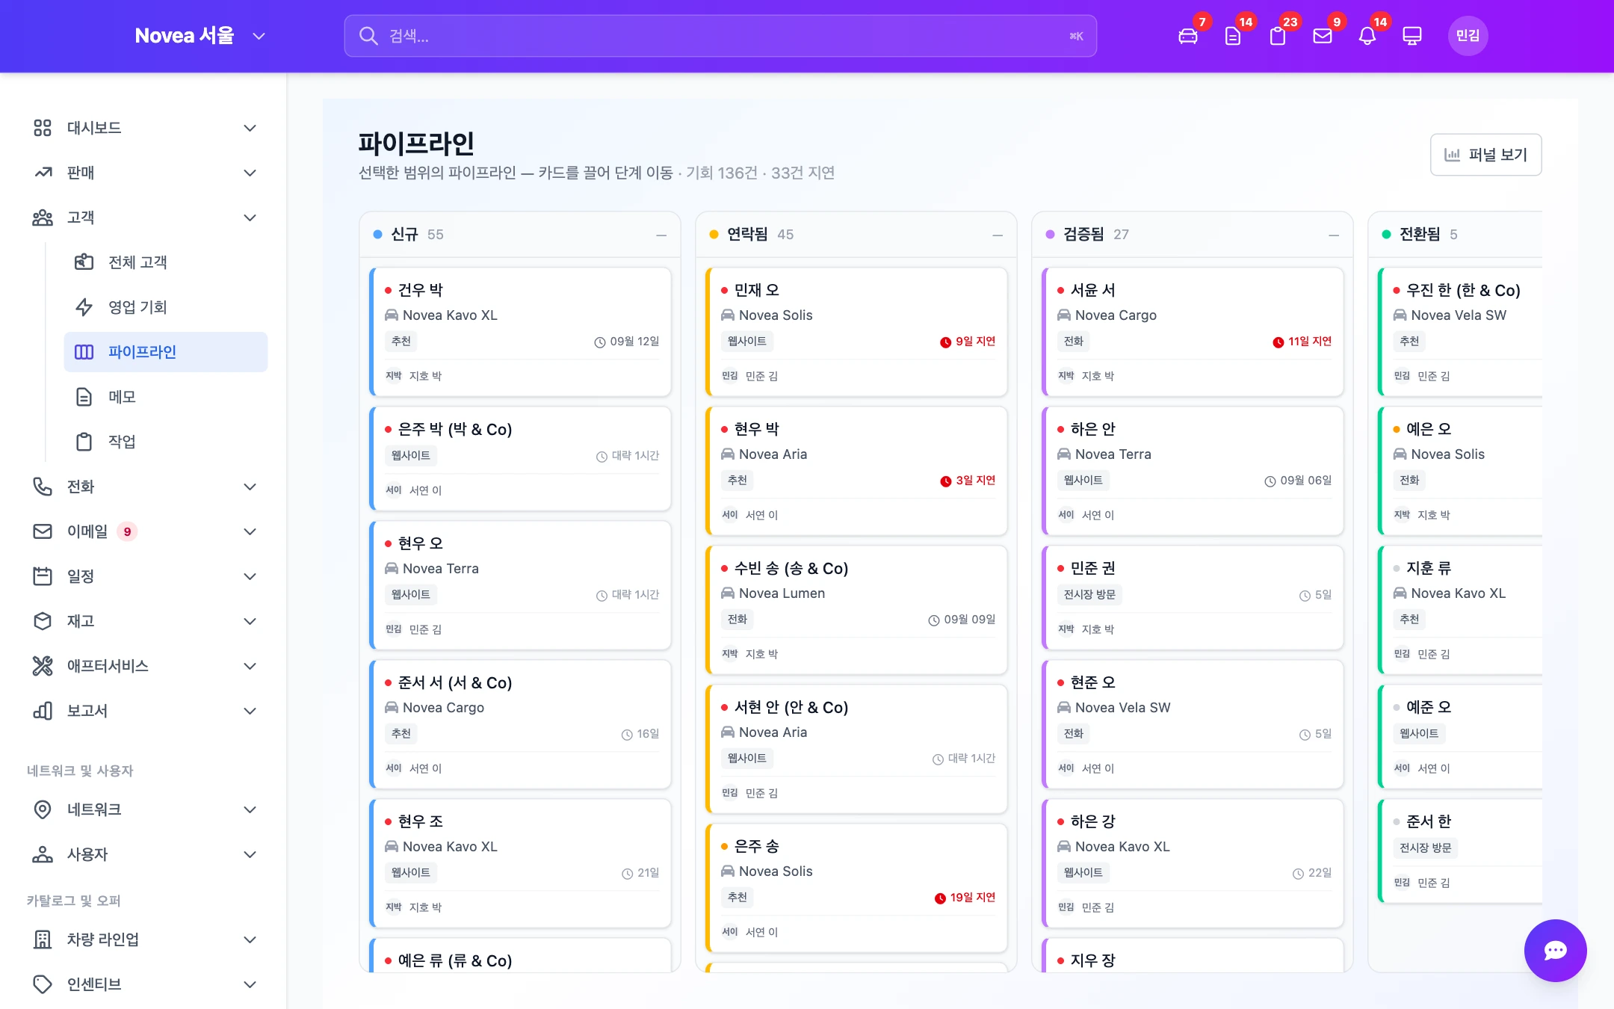Click the search magnifier icon
Image resolution: width=1614 pixels, height=1009 pixels.
click(x=368, y=36)
